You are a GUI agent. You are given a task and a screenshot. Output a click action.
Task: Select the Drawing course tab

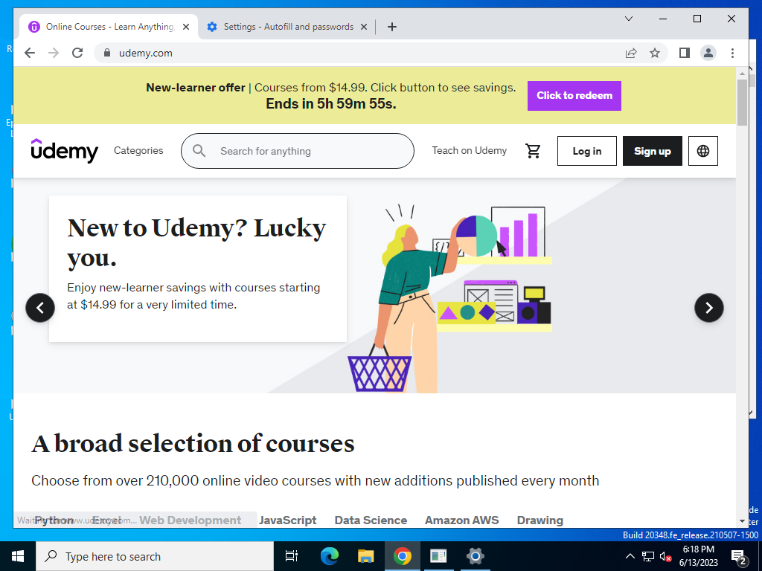(x=540, y=520)
